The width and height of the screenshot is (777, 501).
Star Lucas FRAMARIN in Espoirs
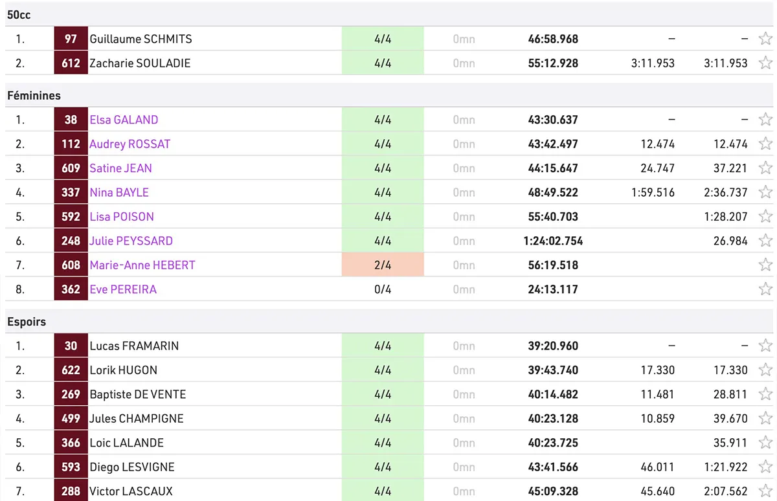point(765,346)
